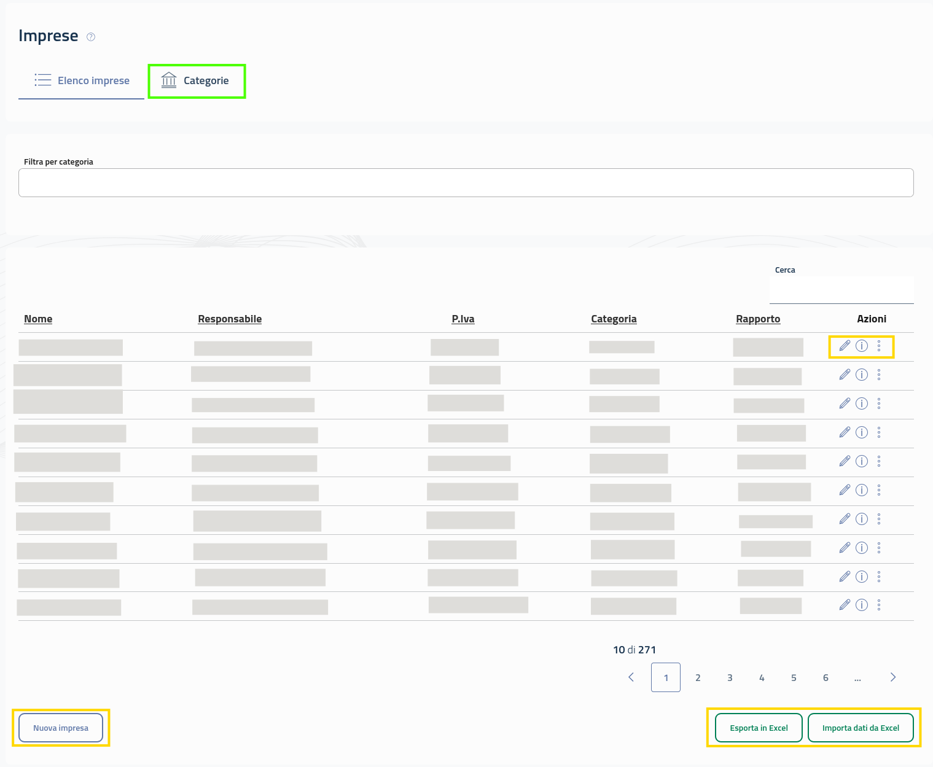This screenshot has width=933, height=767.
Task: Click the bank icon on Categorie tab
Action: 168,80
